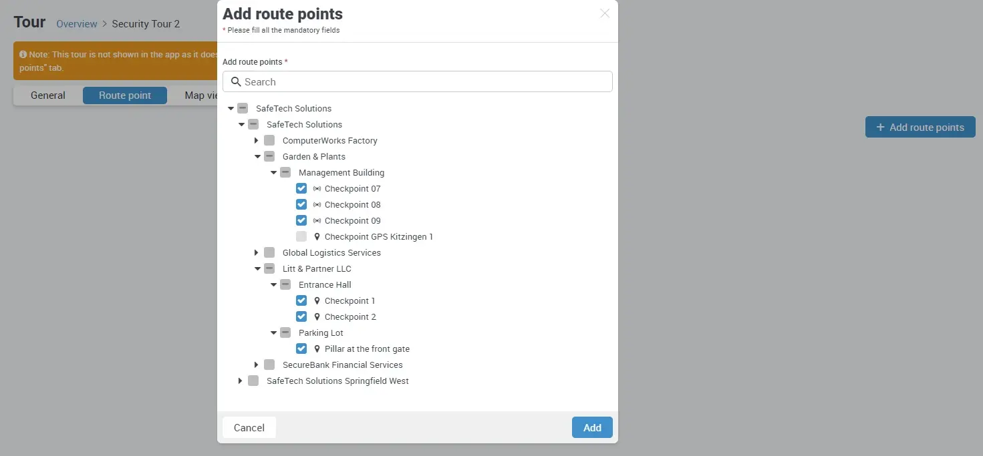Viewport: 983px width, 456px height.
Task: Close the Add route points dialog with the X
Action: click(604, 13)
